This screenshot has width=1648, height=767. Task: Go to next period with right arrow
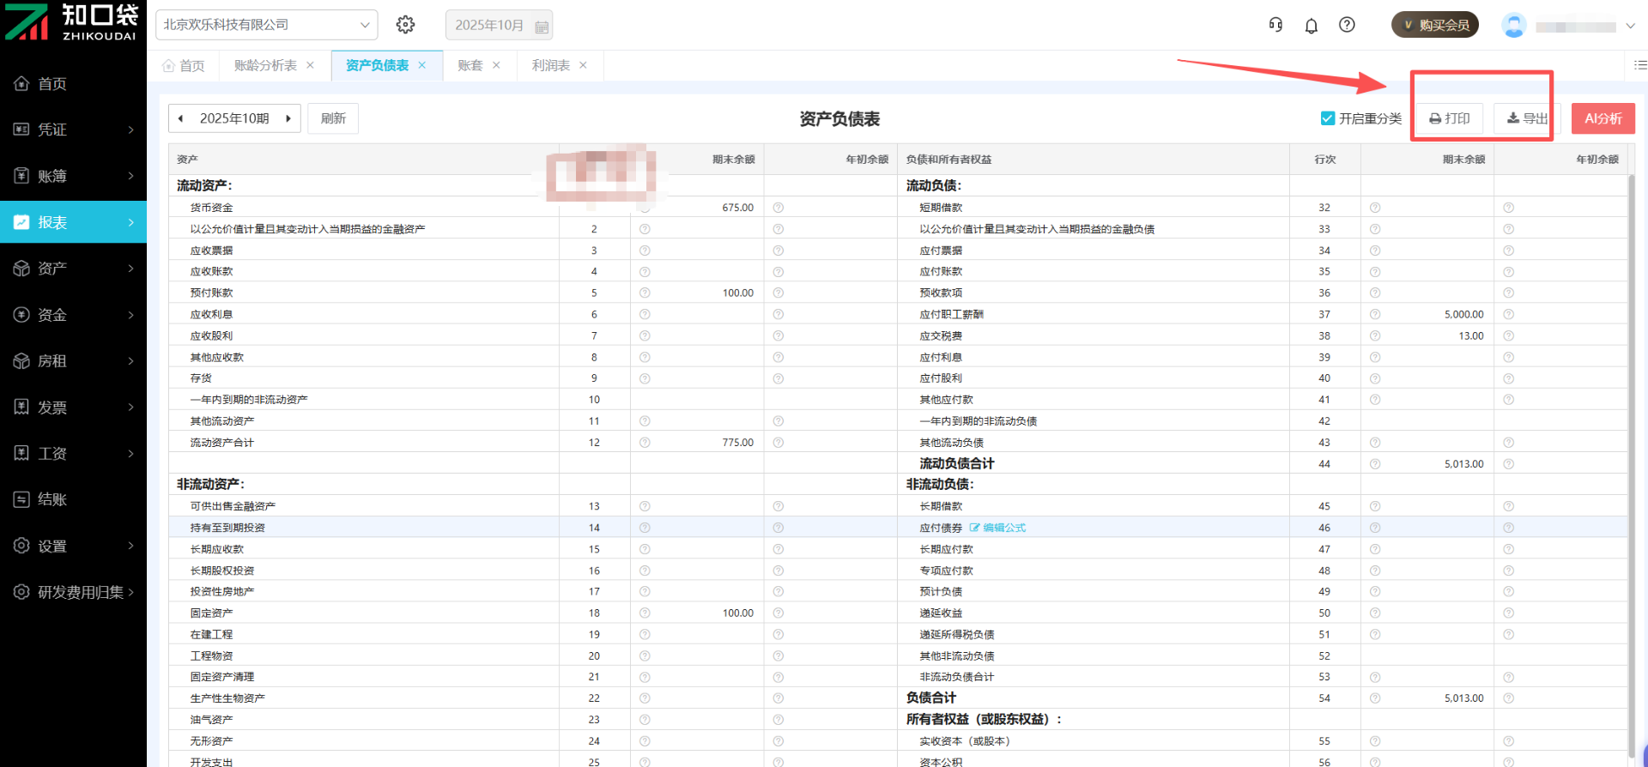[288, 118]
